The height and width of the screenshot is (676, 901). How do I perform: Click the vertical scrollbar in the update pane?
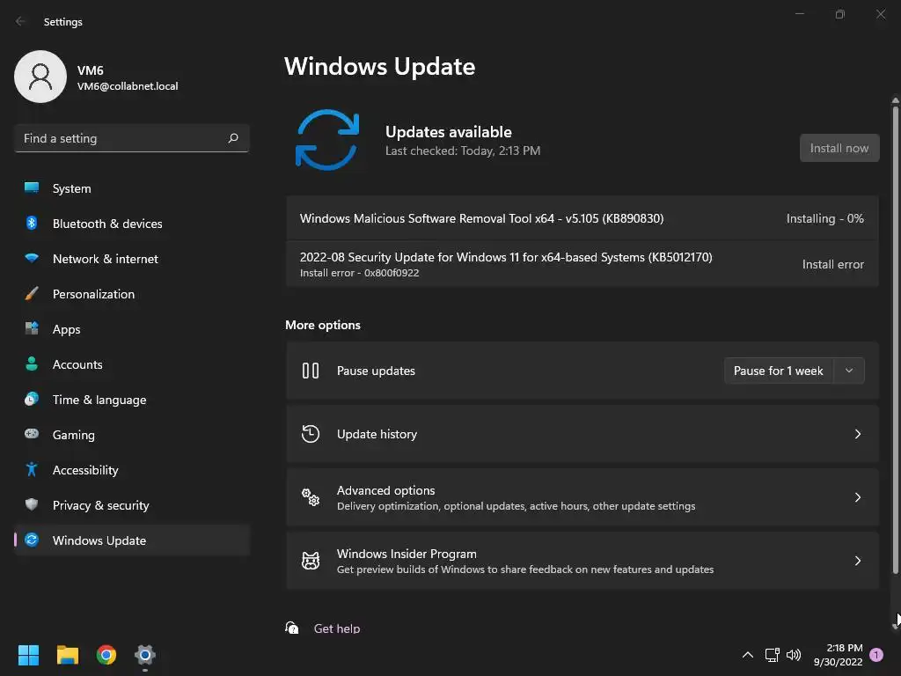(896, 334)
